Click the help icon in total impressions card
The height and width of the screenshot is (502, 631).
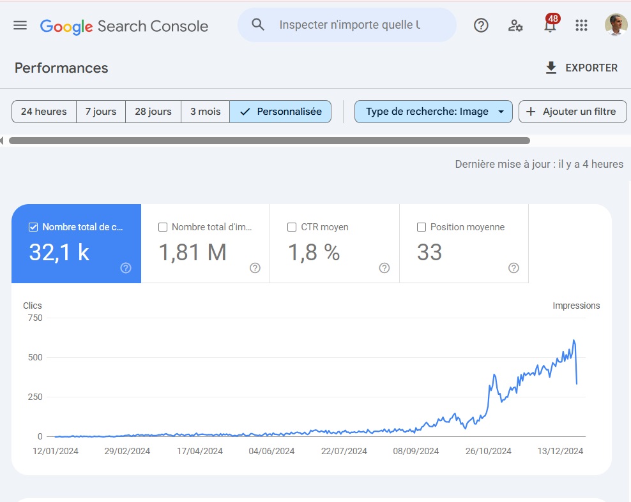[255, 268]
